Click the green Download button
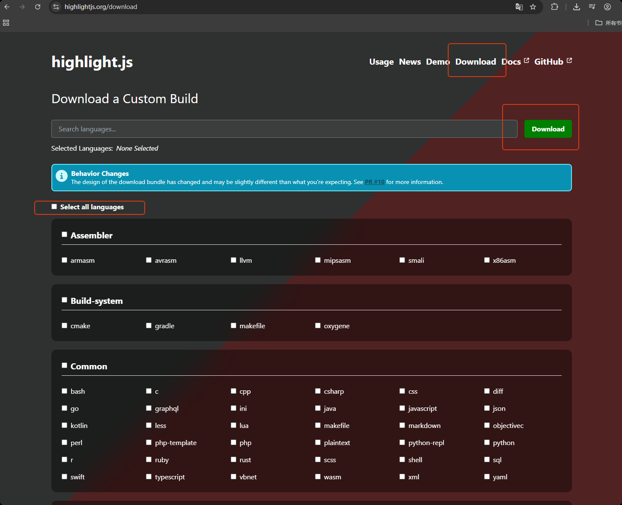This screenshot has height=505, width=622. click(548, 129)
